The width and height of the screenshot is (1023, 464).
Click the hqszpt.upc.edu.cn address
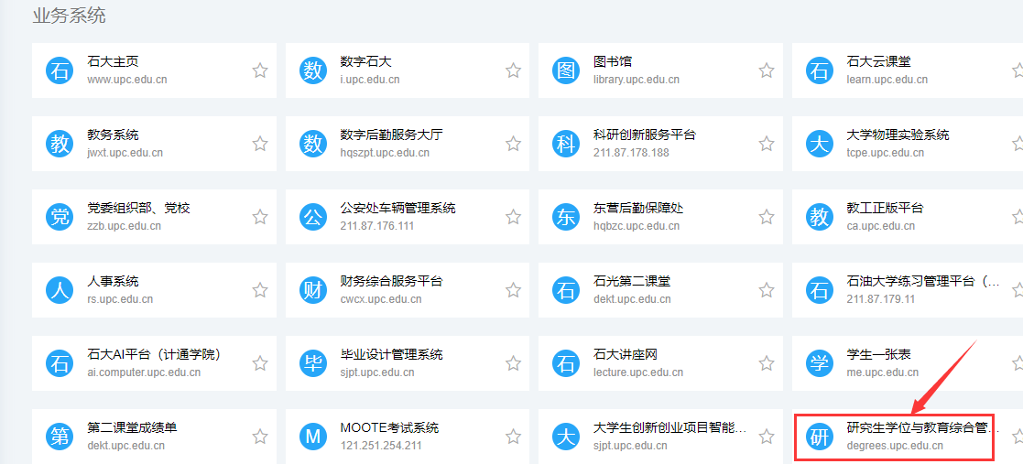click(x=385, y=153)
